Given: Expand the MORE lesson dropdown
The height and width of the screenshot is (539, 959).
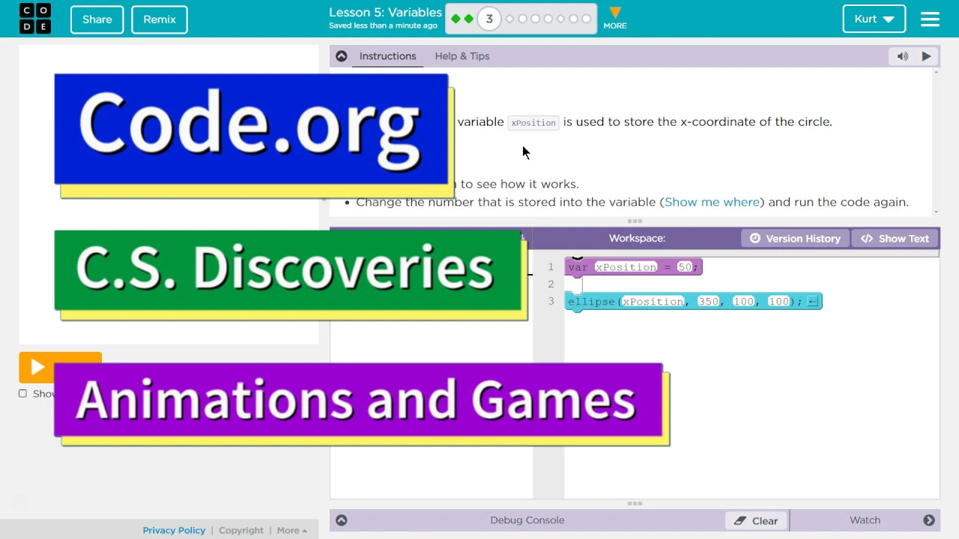Looking at the screenshot, I should click(x=615, y=19).
